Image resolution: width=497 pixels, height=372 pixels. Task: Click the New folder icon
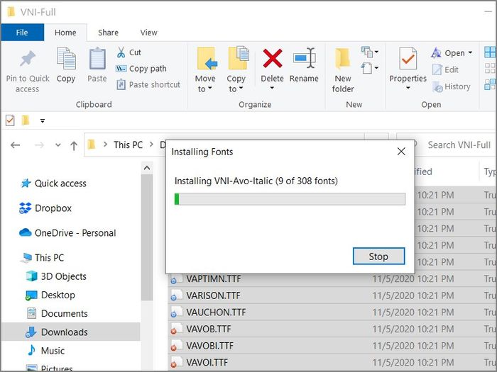pyautogui.click(x=343, y=59)
